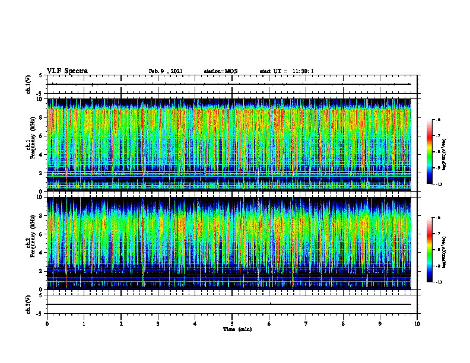Click the "6" kHz tick on ch.1 spectrogram
The image size is (470, 363).
(40, 136)
